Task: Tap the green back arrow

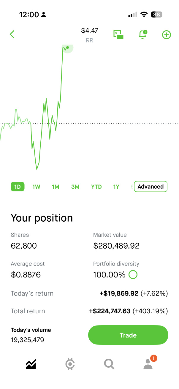Action: 12,34
